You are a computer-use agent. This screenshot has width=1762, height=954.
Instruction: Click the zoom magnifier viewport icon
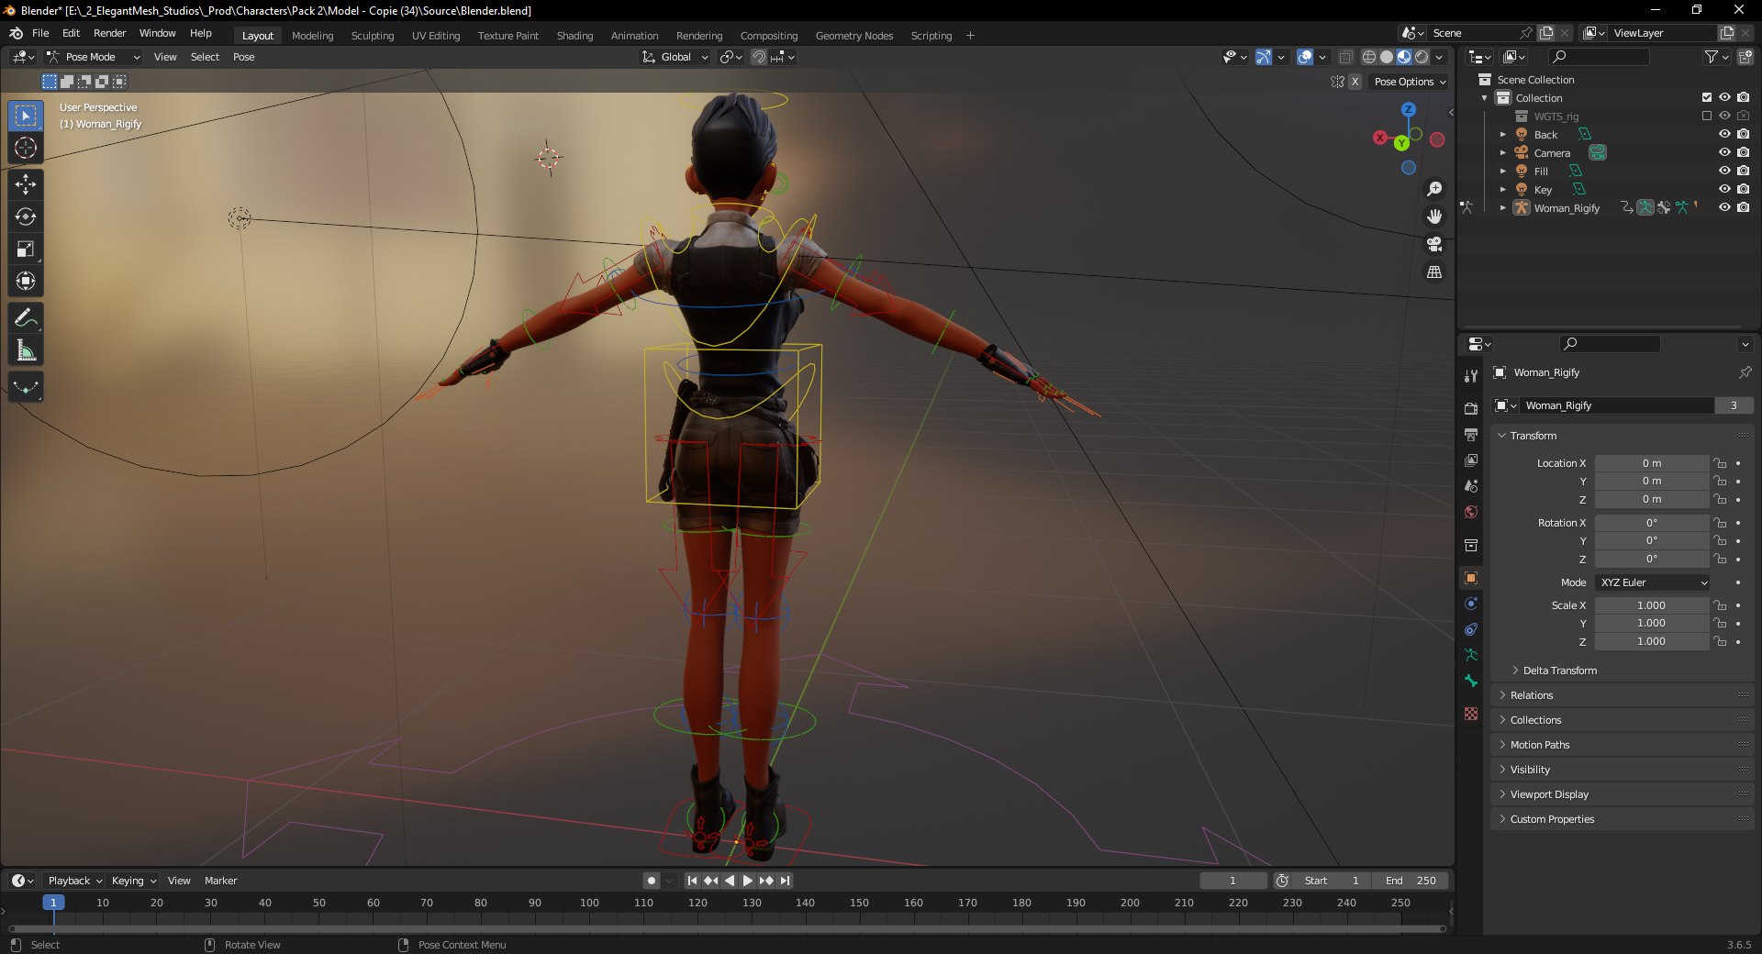[1434, 189]
